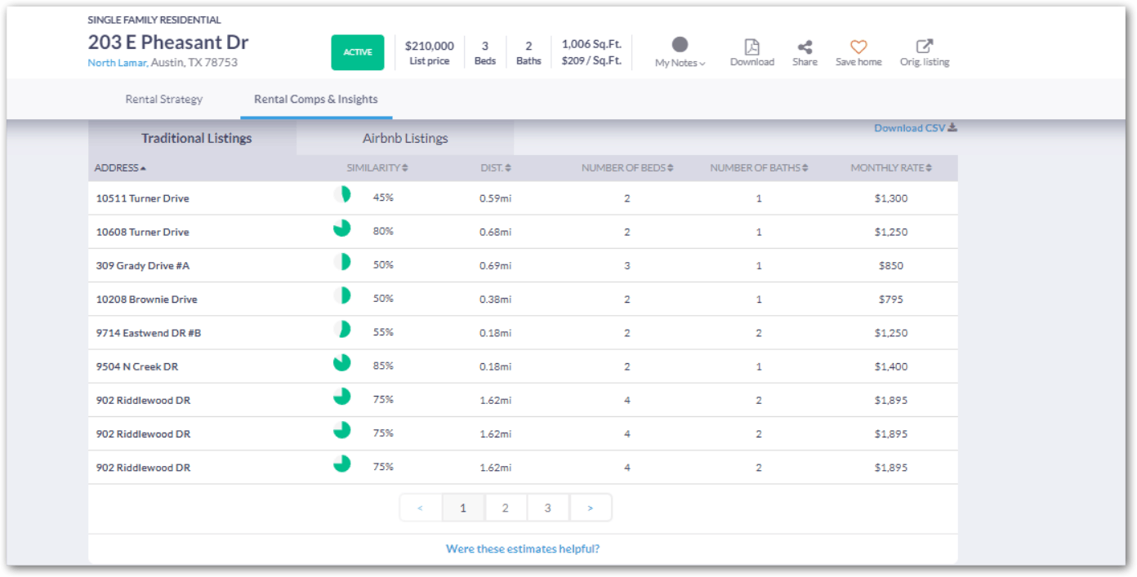Click the 80% similarity value
The width and height of the screenshot is (1137, 577).
pyautogui.click(x=383, y=231)
